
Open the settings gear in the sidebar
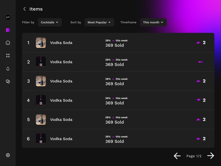point(8,155)
